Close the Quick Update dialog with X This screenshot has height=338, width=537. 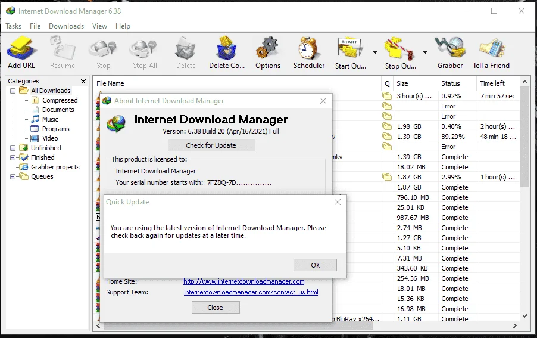coord(338,202)
